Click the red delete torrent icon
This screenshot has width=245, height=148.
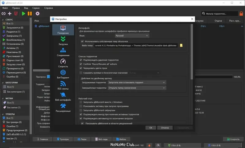(16, 13)
